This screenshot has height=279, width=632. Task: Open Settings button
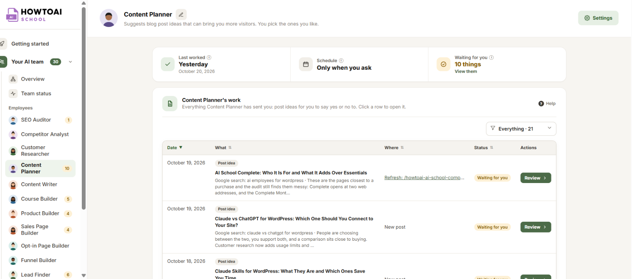click(598, 18)
